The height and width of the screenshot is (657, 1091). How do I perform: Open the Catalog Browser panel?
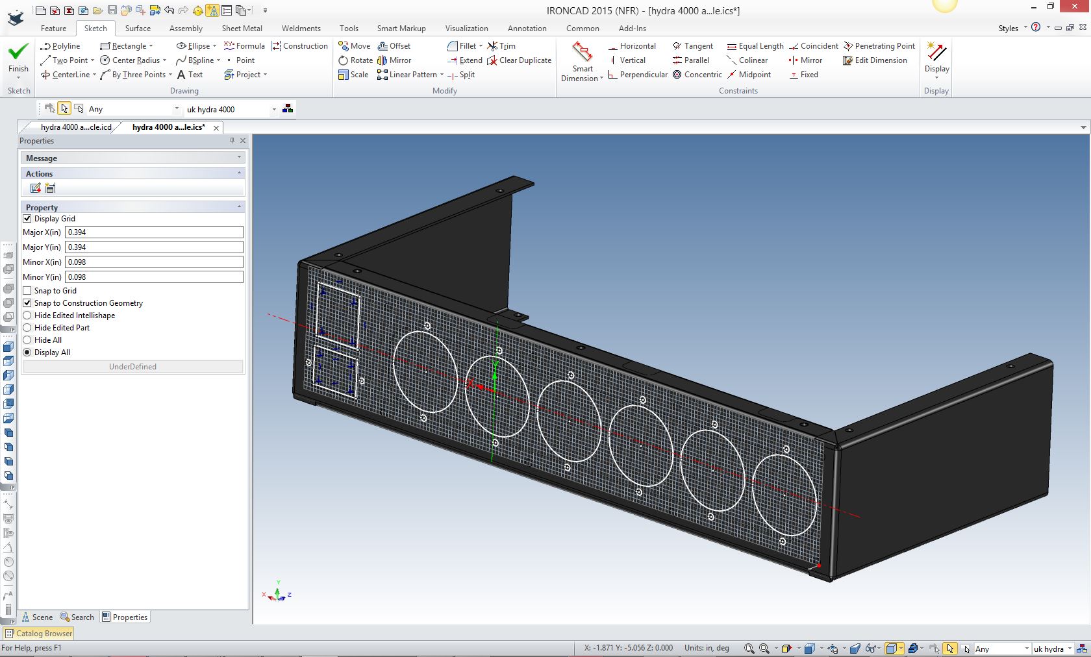[39, 634]
